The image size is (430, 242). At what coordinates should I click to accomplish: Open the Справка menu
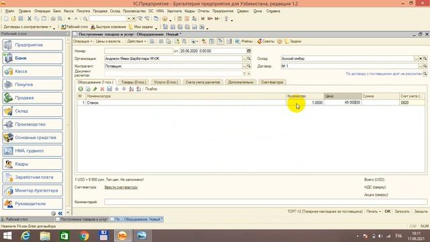click(273, 11)
